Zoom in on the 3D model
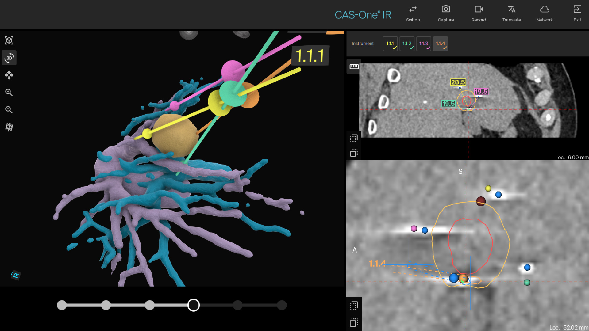Image resolution: width=589 pixels, height=331 pixels. tap(9, 92)
